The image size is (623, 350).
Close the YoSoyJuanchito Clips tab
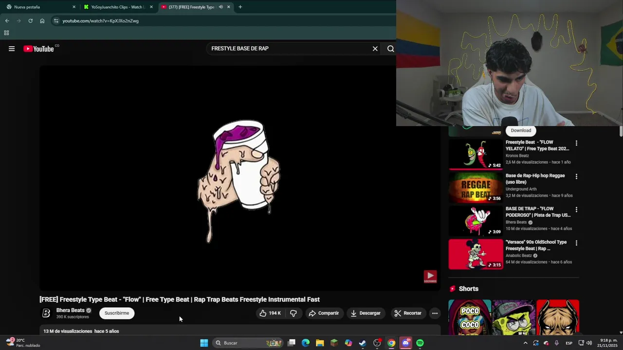tap(151, 7)
